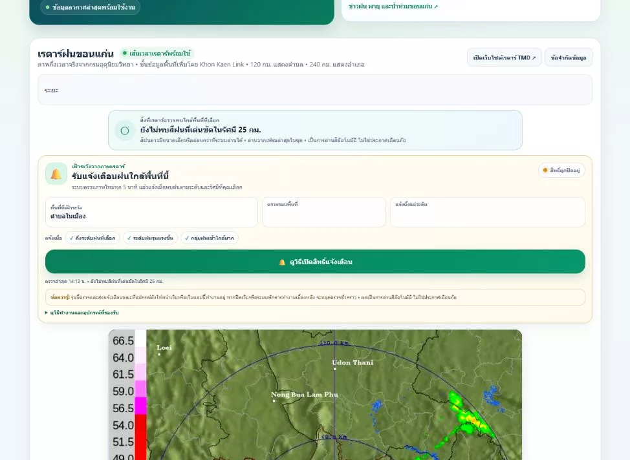Click the yellow bell alert icon
The height and width of the screenshot is (460, 630).
point(56,174)
